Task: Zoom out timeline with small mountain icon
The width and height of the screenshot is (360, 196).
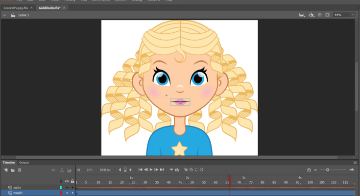Action: 315,170
